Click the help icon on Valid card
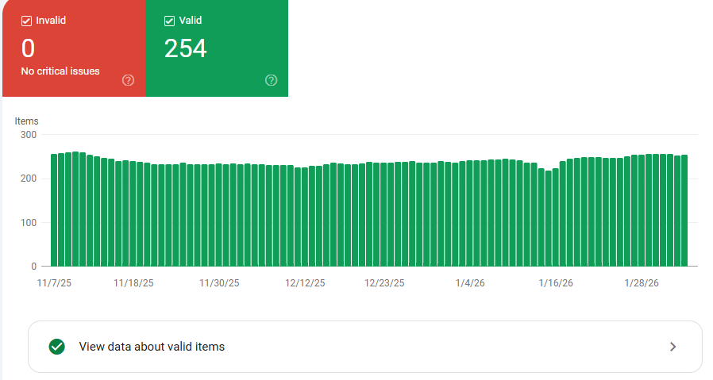The image size is (713, 380). (x=272, y=80)
